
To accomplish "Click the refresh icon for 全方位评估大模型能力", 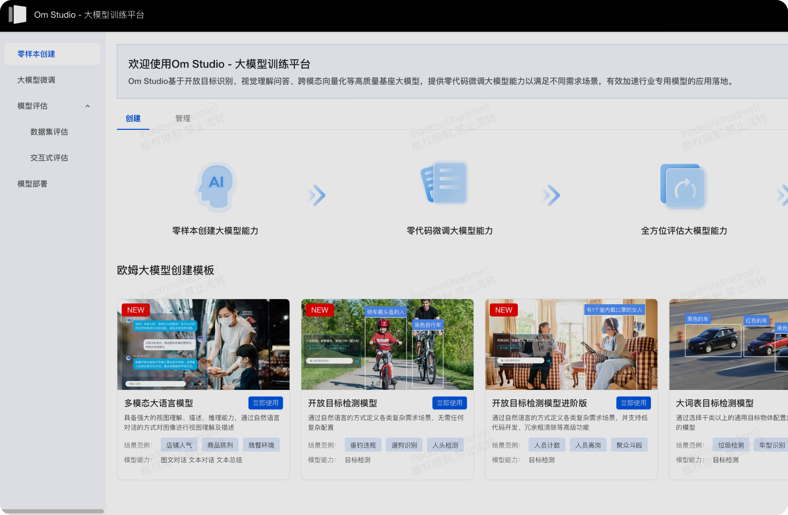I will pyautogui.click(x=683, y=185).
